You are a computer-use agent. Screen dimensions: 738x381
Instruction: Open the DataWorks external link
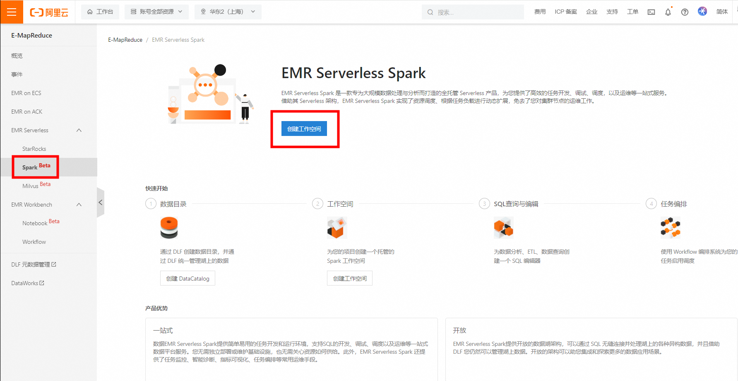27,283
